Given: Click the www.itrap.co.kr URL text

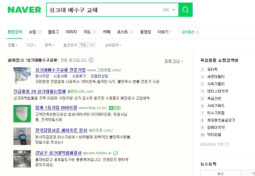Looking at the screenshot, I should 93,108.
